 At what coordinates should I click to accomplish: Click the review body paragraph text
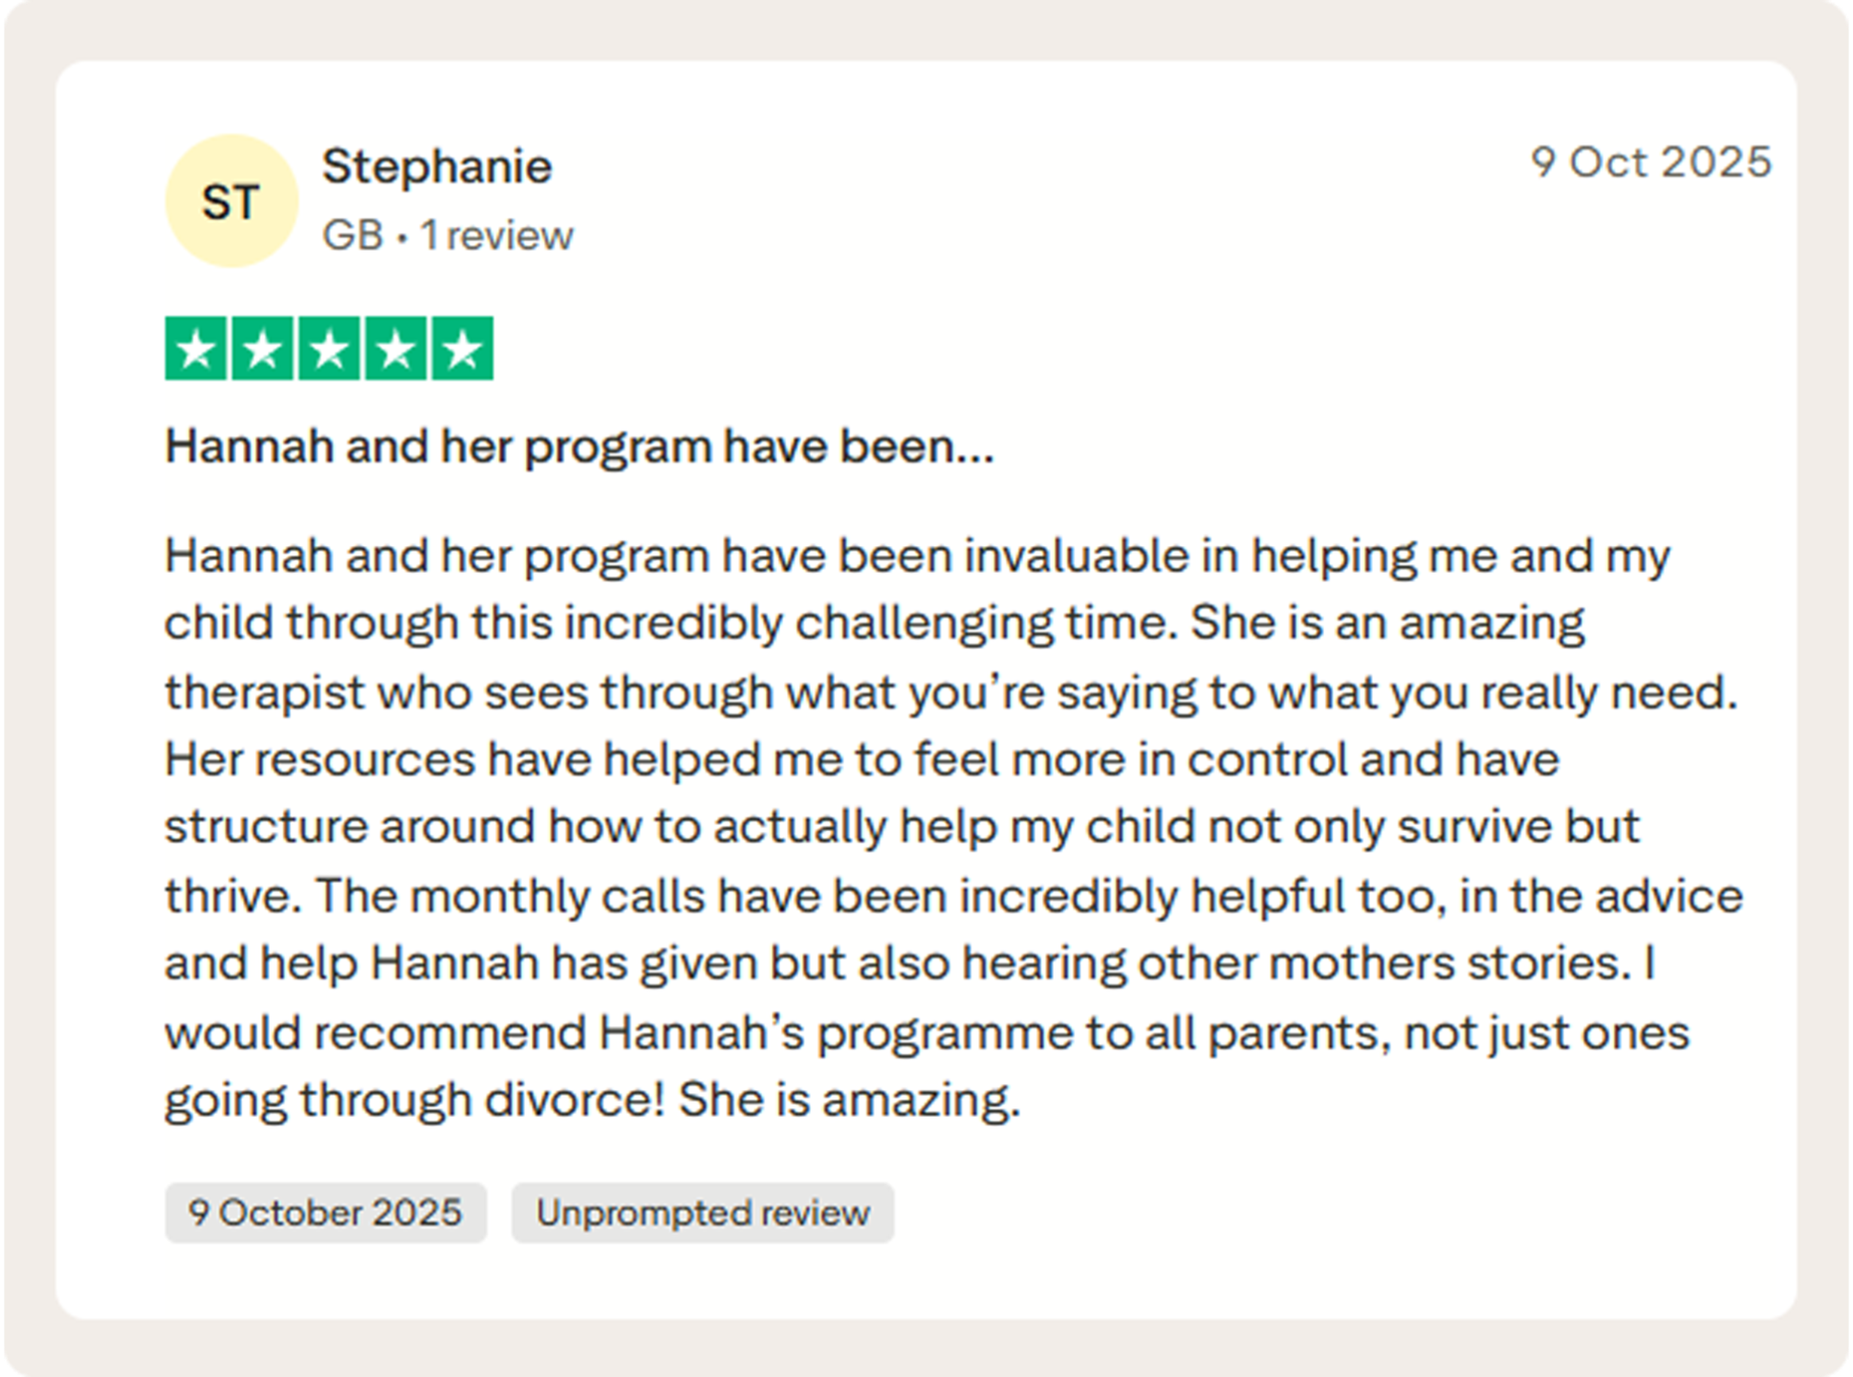tap(953, 827)
